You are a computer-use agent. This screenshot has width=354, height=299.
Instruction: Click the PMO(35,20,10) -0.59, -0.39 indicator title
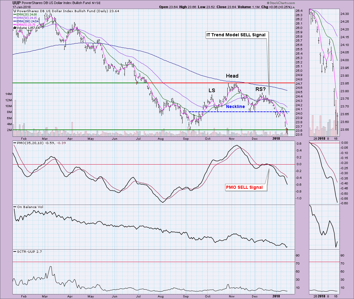pyautogui.click(x=39, y=143)
